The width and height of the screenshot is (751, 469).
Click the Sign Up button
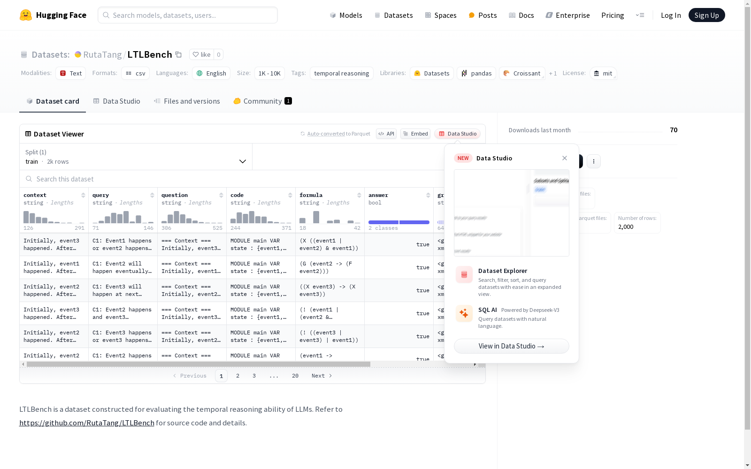(x=706, y=15)
